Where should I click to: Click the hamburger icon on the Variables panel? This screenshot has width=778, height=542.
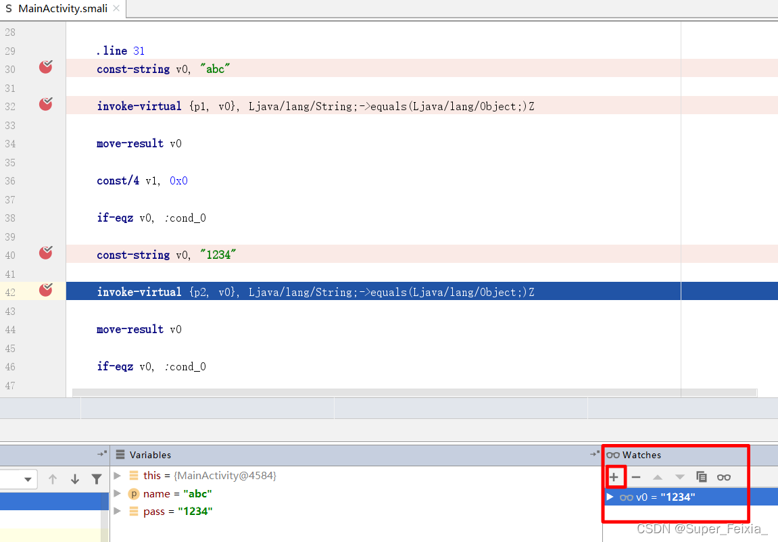click(120, 455)
